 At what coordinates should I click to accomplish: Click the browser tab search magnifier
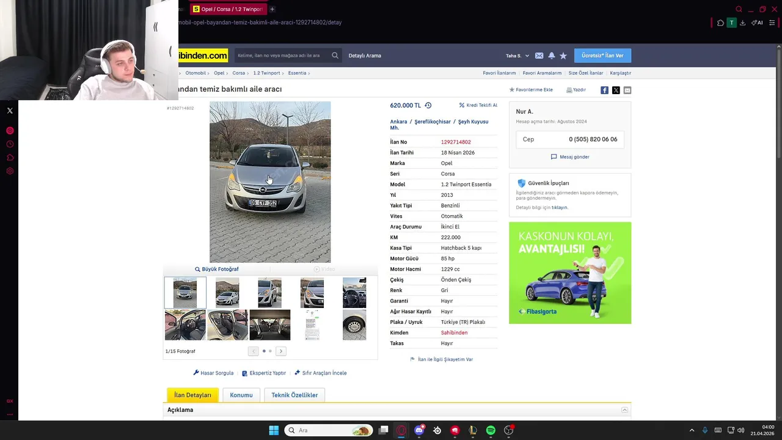pos(739,9)
